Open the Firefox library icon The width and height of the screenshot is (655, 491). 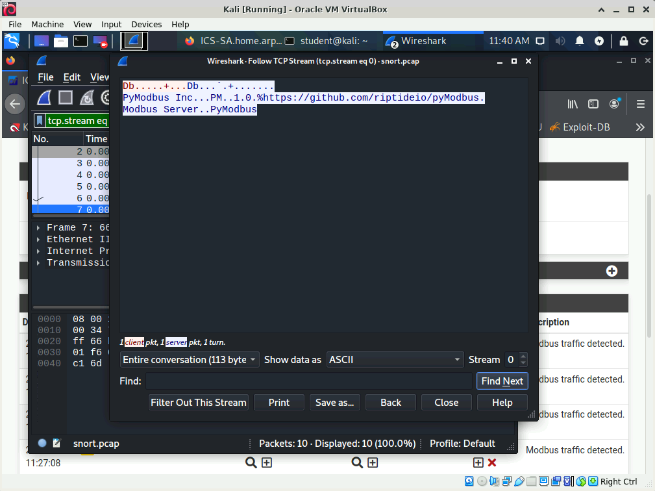[x=573, y=104]
